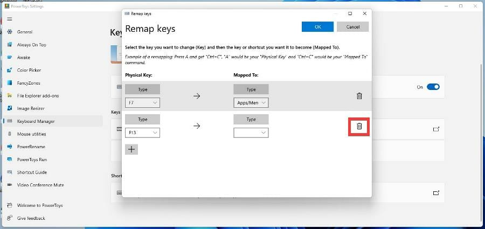485x229 pixels.
Task: Click the Awake icon in sidebar
Action: [x=10, y=57]
